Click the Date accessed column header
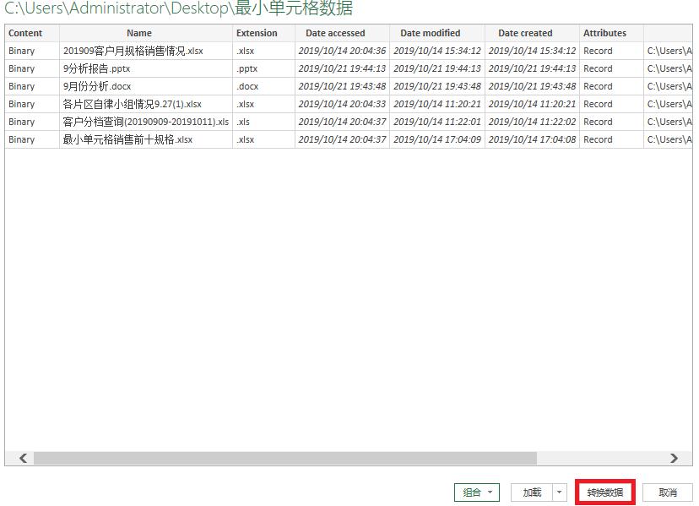 pyautogui.click(x=337, y=33)
